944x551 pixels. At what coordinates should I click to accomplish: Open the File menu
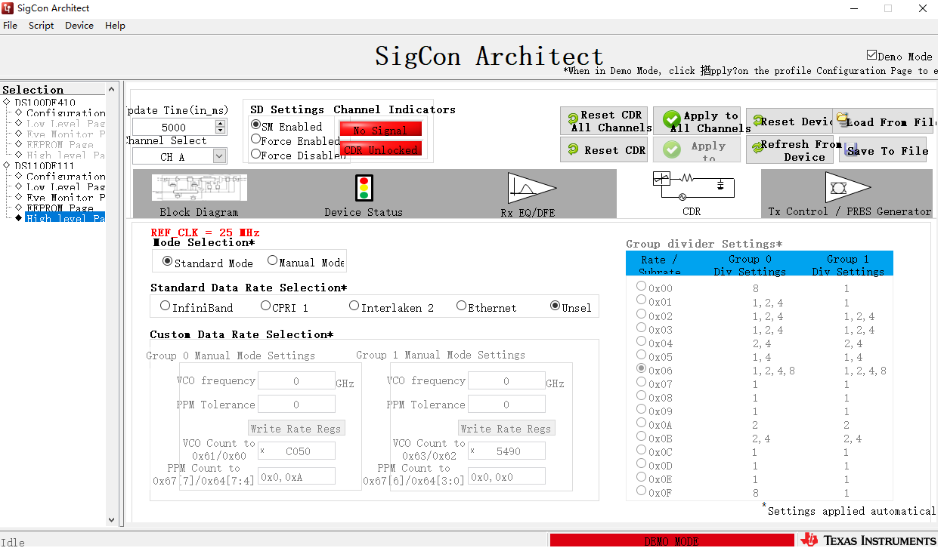tap(10, 25)
